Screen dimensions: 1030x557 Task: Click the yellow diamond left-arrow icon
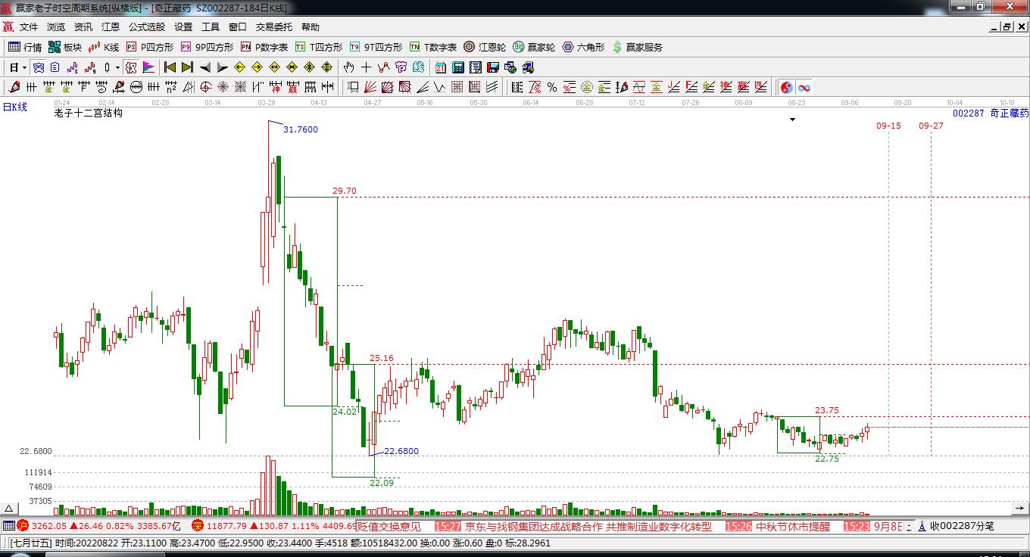click(x=240, y=67)
